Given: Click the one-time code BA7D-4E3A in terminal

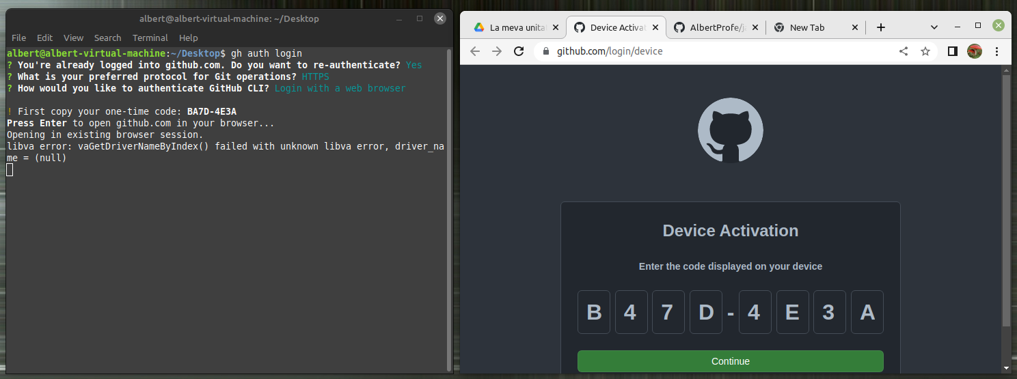Looking at the screenshot, I should coord(212,111).
